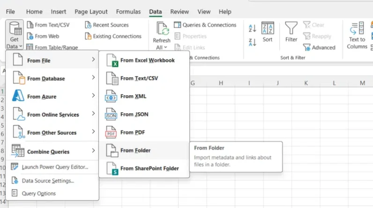Click the From Text/CSV ribbon icon
The image size is (373, 208).
click(x=30, y=25)
